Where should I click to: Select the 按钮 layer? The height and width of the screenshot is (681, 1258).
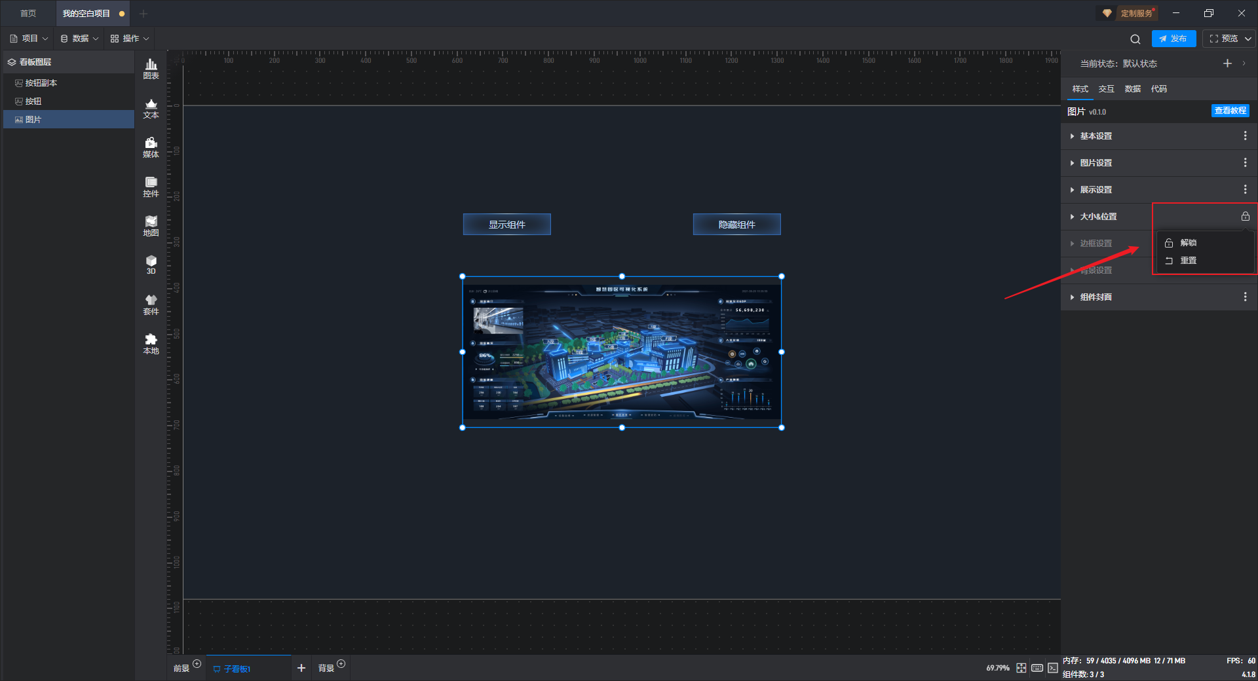click(69, 101)
